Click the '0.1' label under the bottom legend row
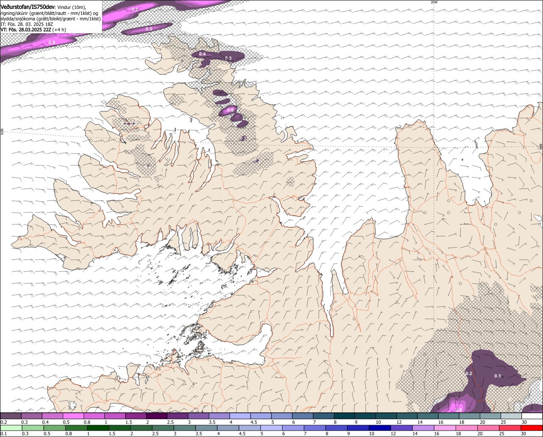 coord(3,434)
